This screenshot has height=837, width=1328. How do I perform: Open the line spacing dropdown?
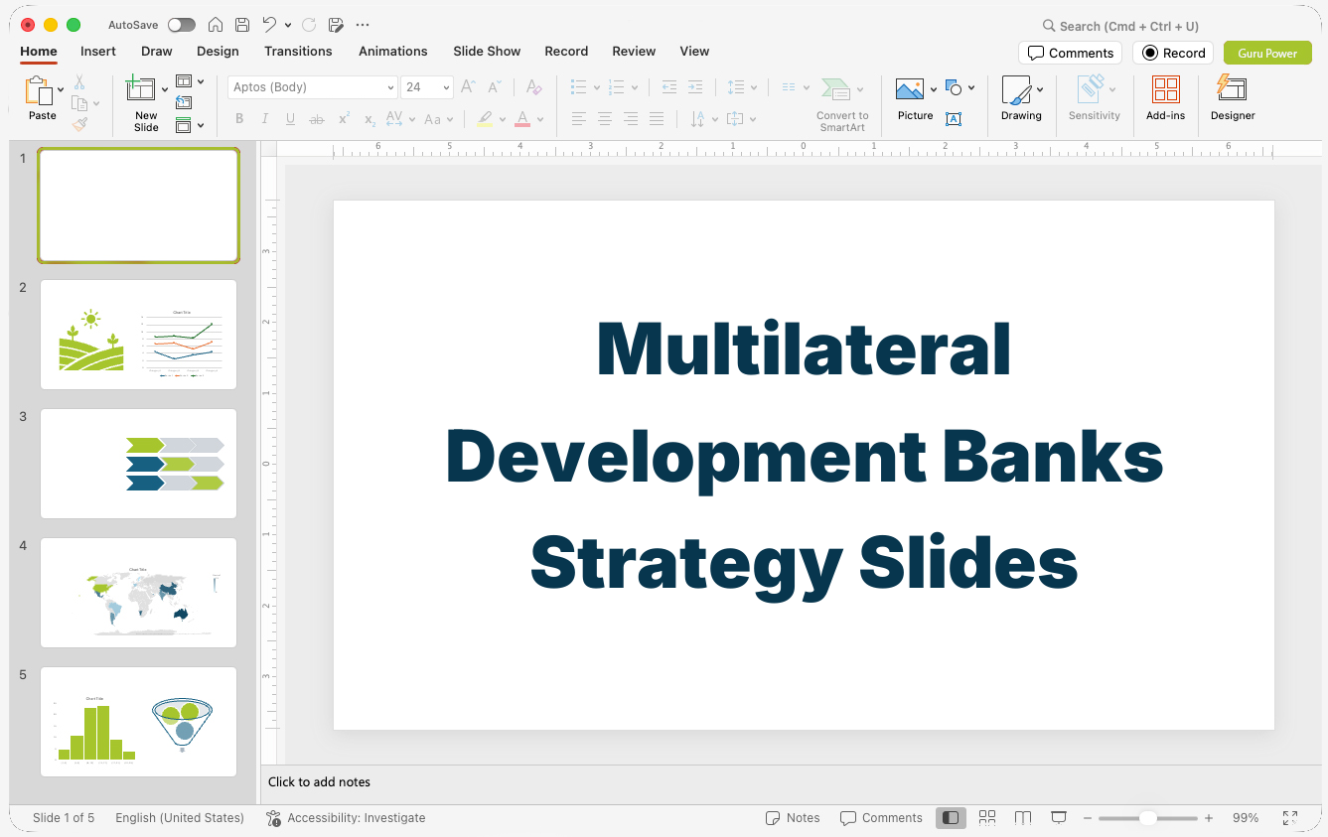tap(742, 87)
